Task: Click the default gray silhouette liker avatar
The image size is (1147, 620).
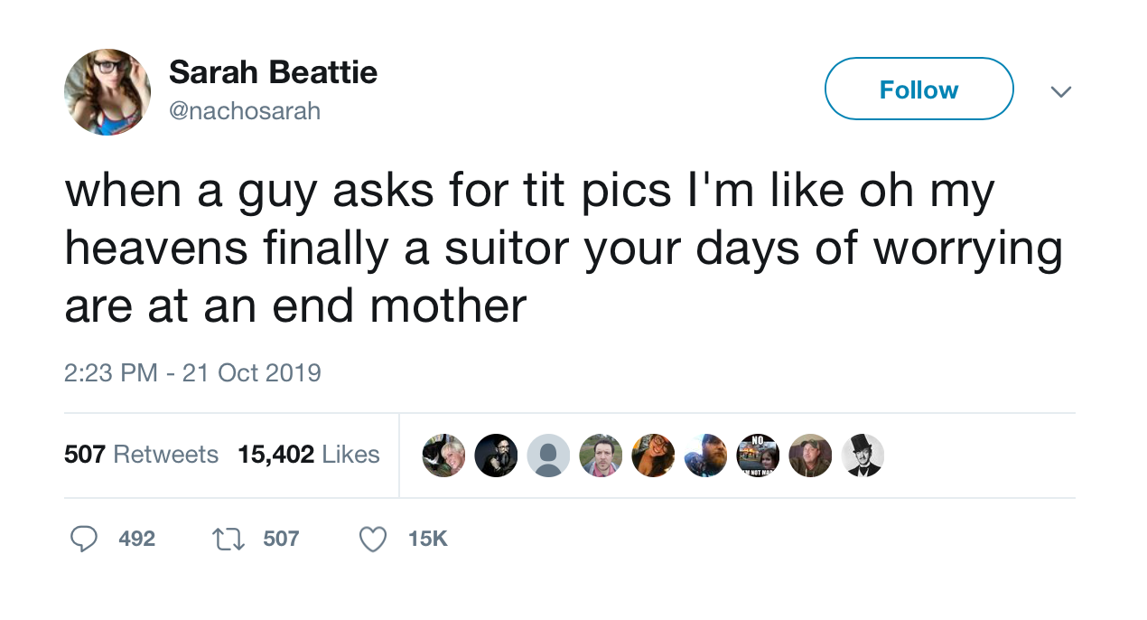Action: (x=548, y=455)
